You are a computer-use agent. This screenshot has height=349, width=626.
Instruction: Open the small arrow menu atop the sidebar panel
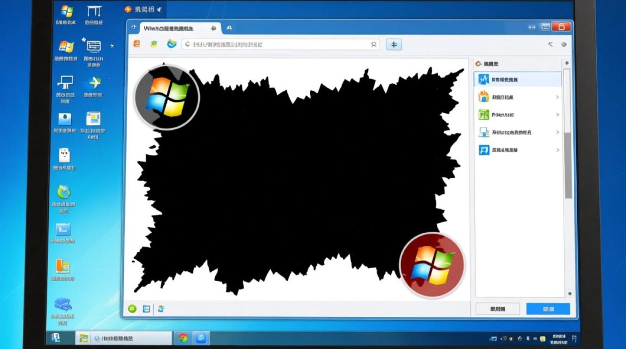pos(567,62)
